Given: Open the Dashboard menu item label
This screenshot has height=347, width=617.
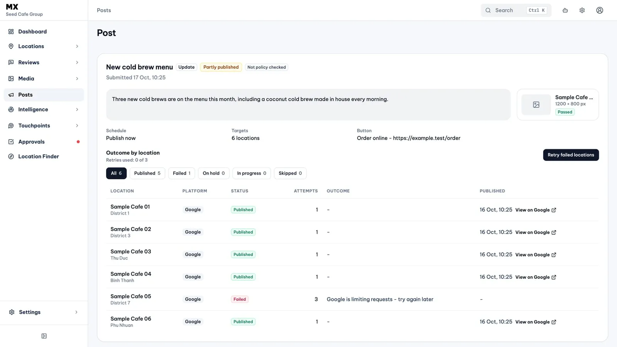Looking at the screenshot, I should [x=32, y=32].
